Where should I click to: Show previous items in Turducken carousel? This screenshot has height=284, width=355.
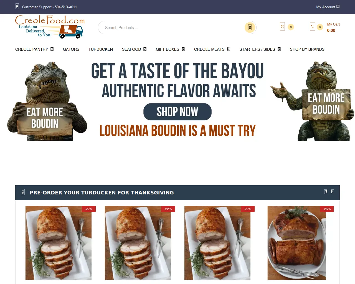click(326, 192)
